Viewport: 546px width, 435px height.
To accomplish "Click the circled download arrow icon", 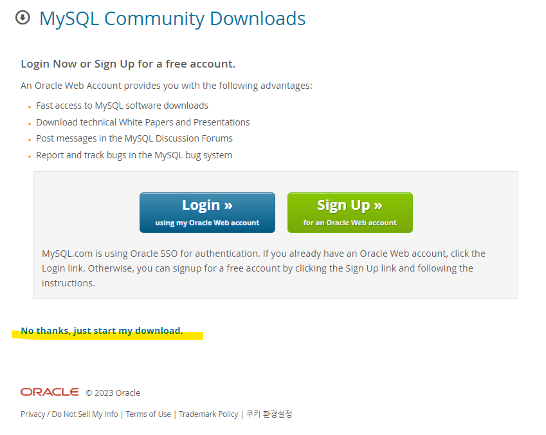I will (23, 17).
